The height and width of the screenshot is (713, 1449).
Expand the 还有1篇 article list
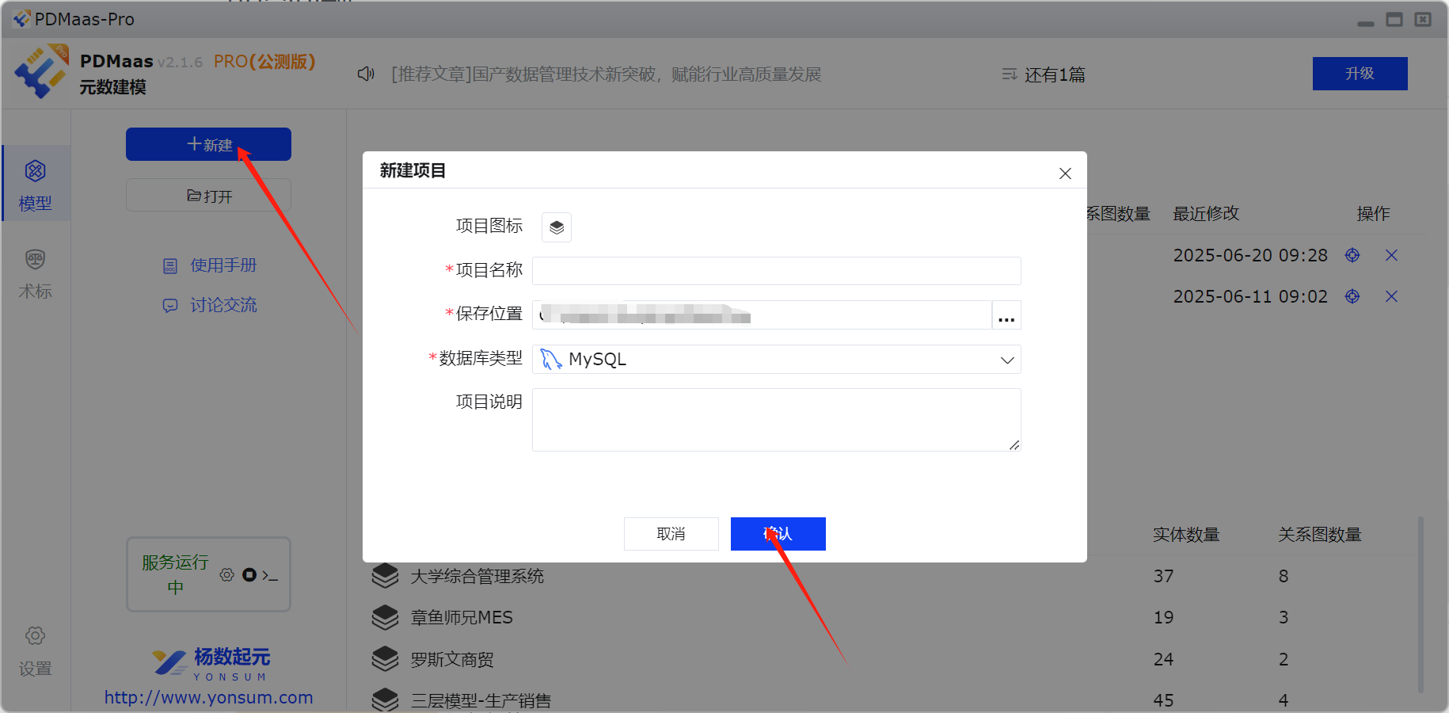(x=1044, y=74)
